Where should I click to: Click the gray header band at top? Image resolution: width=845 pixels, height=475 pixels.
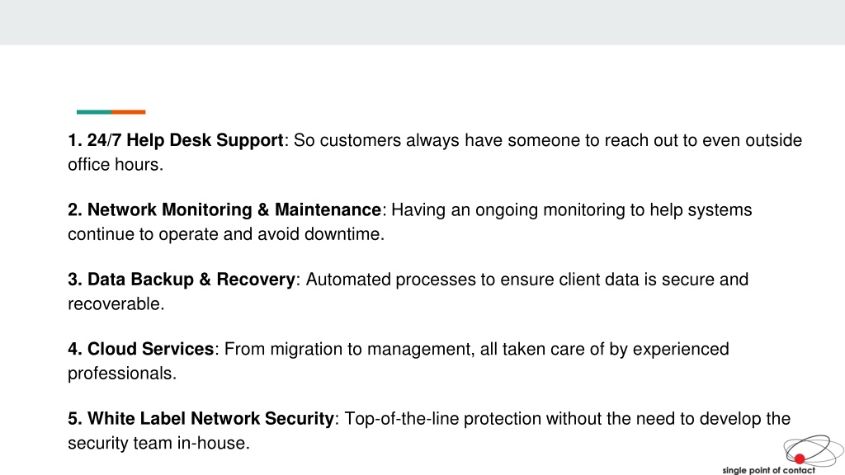pos(422,22)
